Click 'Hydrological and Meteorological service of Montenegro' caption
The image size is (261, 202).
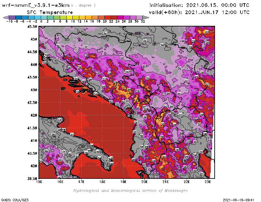click(x=130, y=191)
